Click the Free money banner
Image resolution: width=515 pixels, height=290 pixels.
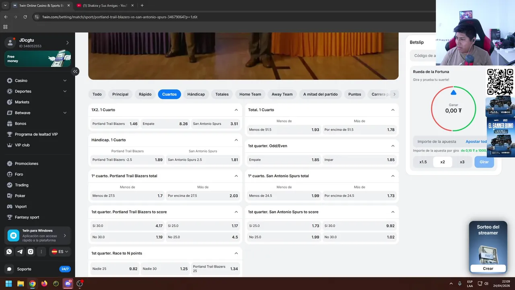37,59
